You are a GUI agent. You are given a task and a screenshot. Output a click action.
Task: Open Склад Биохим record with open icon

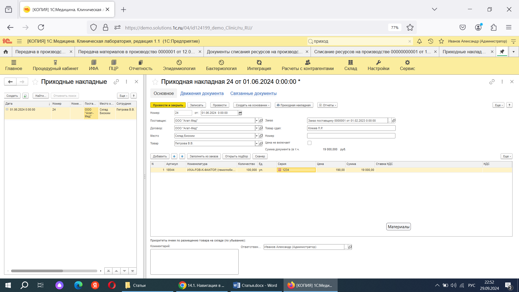tap(261, 136)
